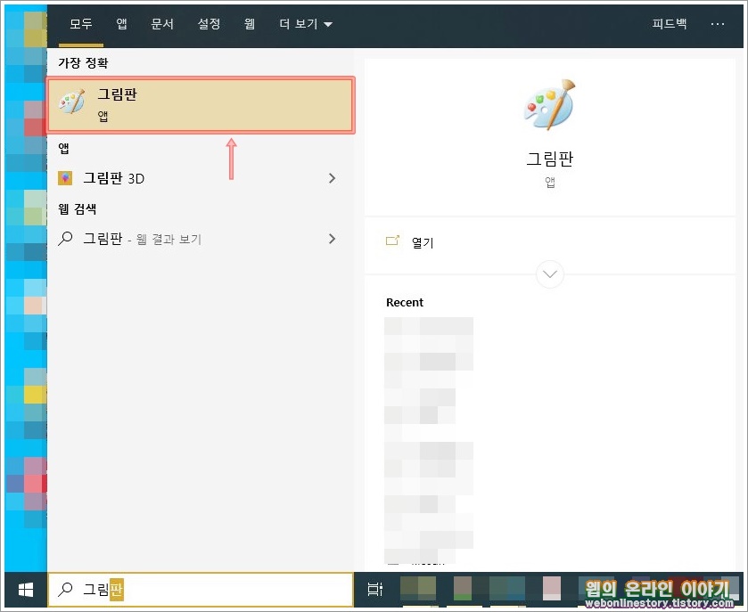The image size is (748, 612).
Task: Click the magnifier icon beside web result
Action: 65,239
